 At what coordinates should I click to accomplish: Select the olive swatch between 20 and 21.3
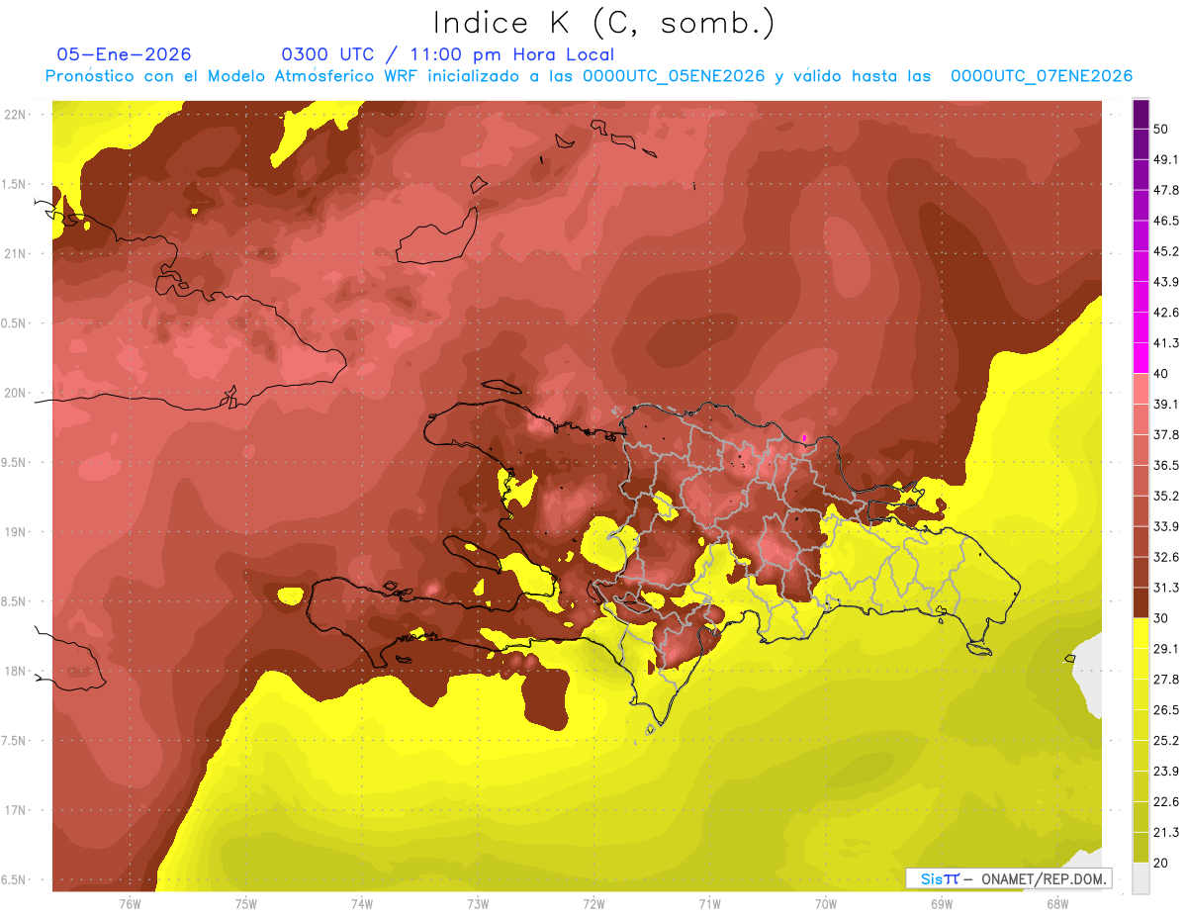(x=1141, y=847)
